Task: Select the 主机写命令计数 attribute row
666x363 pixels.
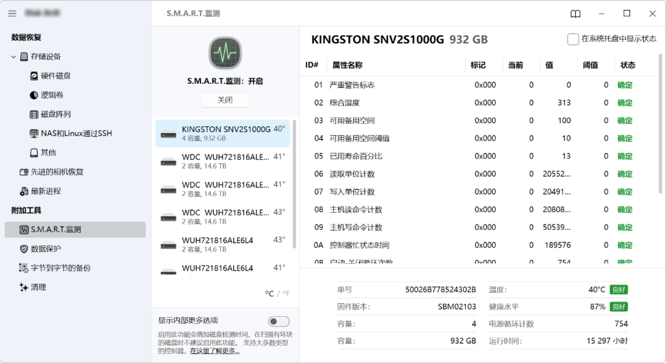Action: click(479, 227)
